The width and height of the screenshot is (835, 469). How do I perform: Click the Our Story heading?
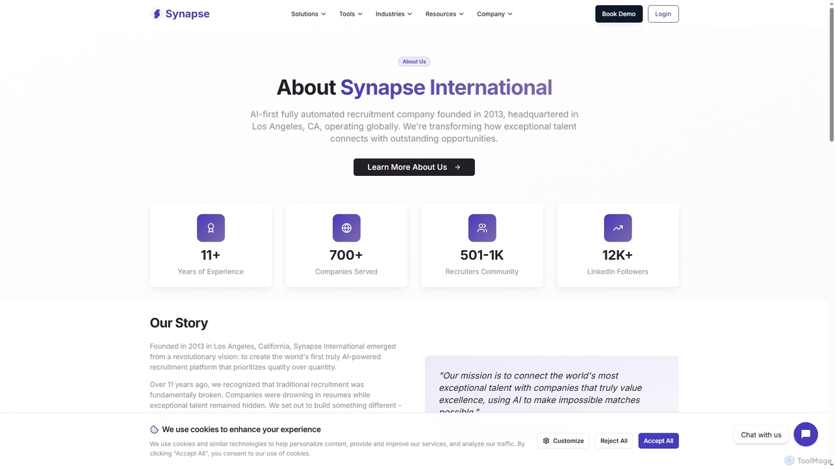[x=179, y=323]
